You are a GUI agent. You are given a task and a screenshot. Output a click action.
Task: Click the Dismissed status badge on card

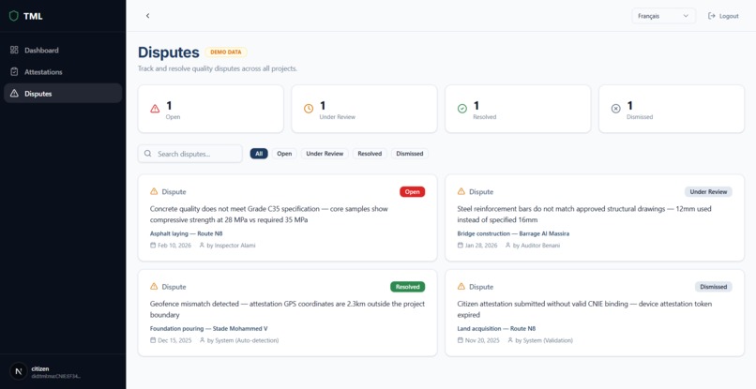pos(714,287)
